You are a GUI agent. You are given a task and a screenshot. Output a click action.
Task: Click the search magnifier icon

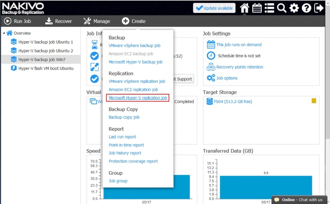[282, 8]
